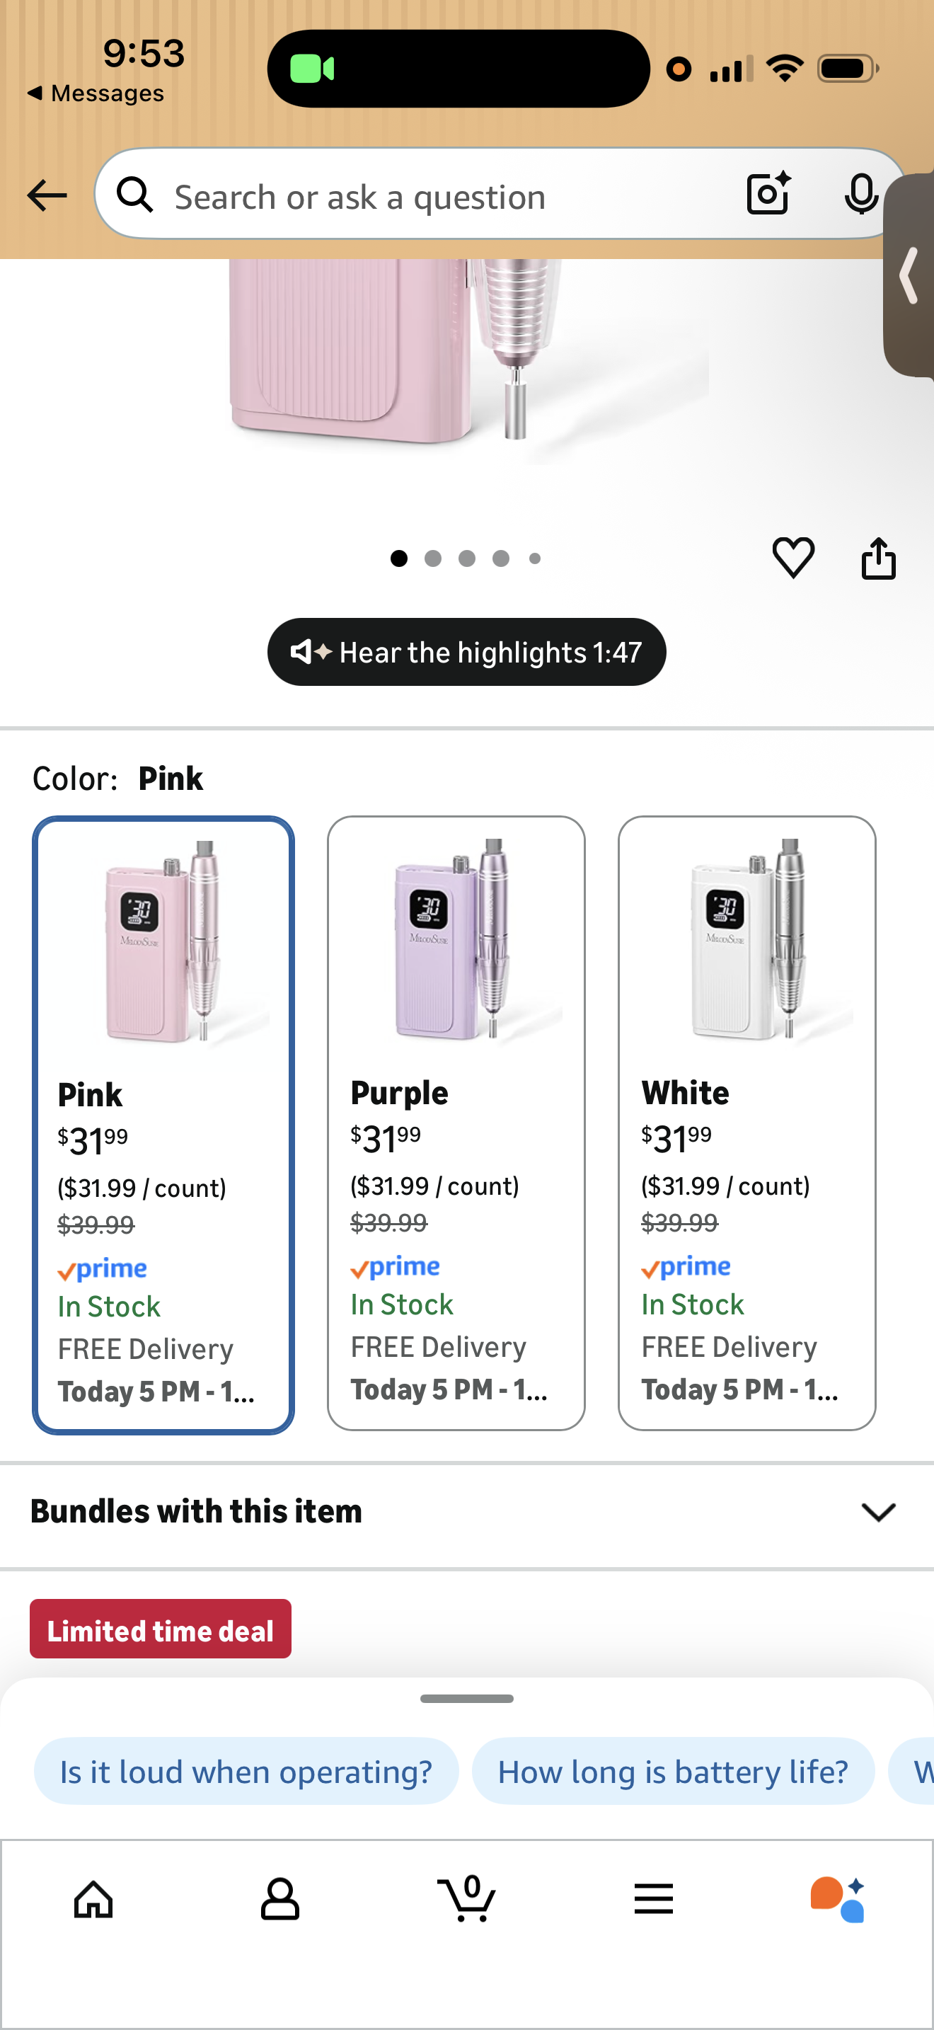Select the Purple color option

[x=456, y=1123]
